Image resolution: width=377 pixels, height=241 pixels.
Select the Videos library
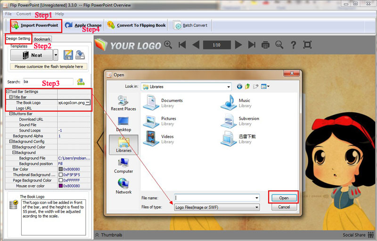click(158, 139)
